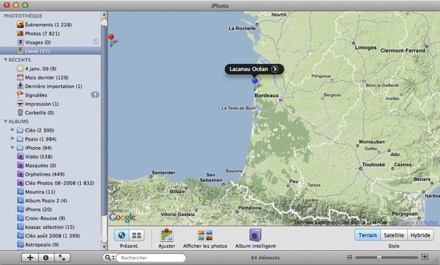Switch to world map presentation view
The width and height of the screenshot is (440, 265).
[121, 235]
